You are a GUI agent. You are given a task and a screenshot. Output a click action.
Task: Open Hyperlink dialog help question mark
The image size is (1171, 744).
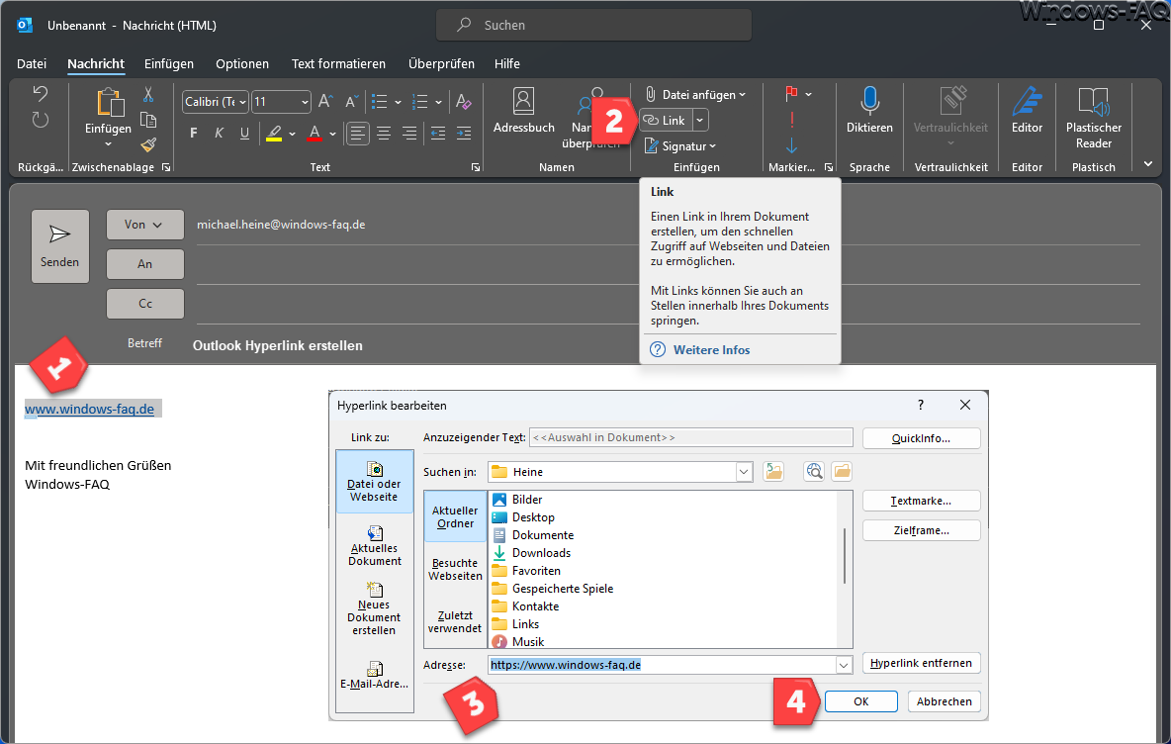(x=920, y=405)
